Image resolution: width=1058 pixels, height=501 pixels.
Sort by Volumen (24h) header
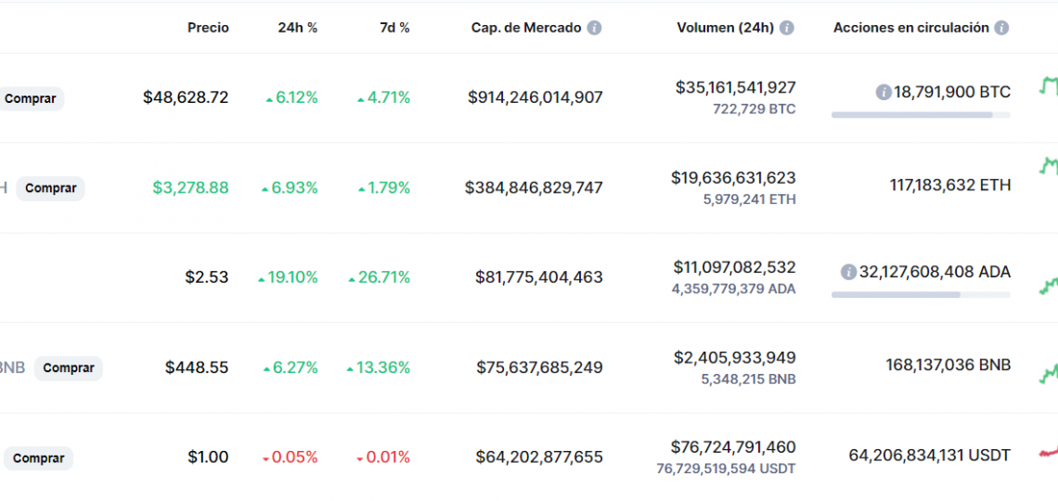point(726,28)
